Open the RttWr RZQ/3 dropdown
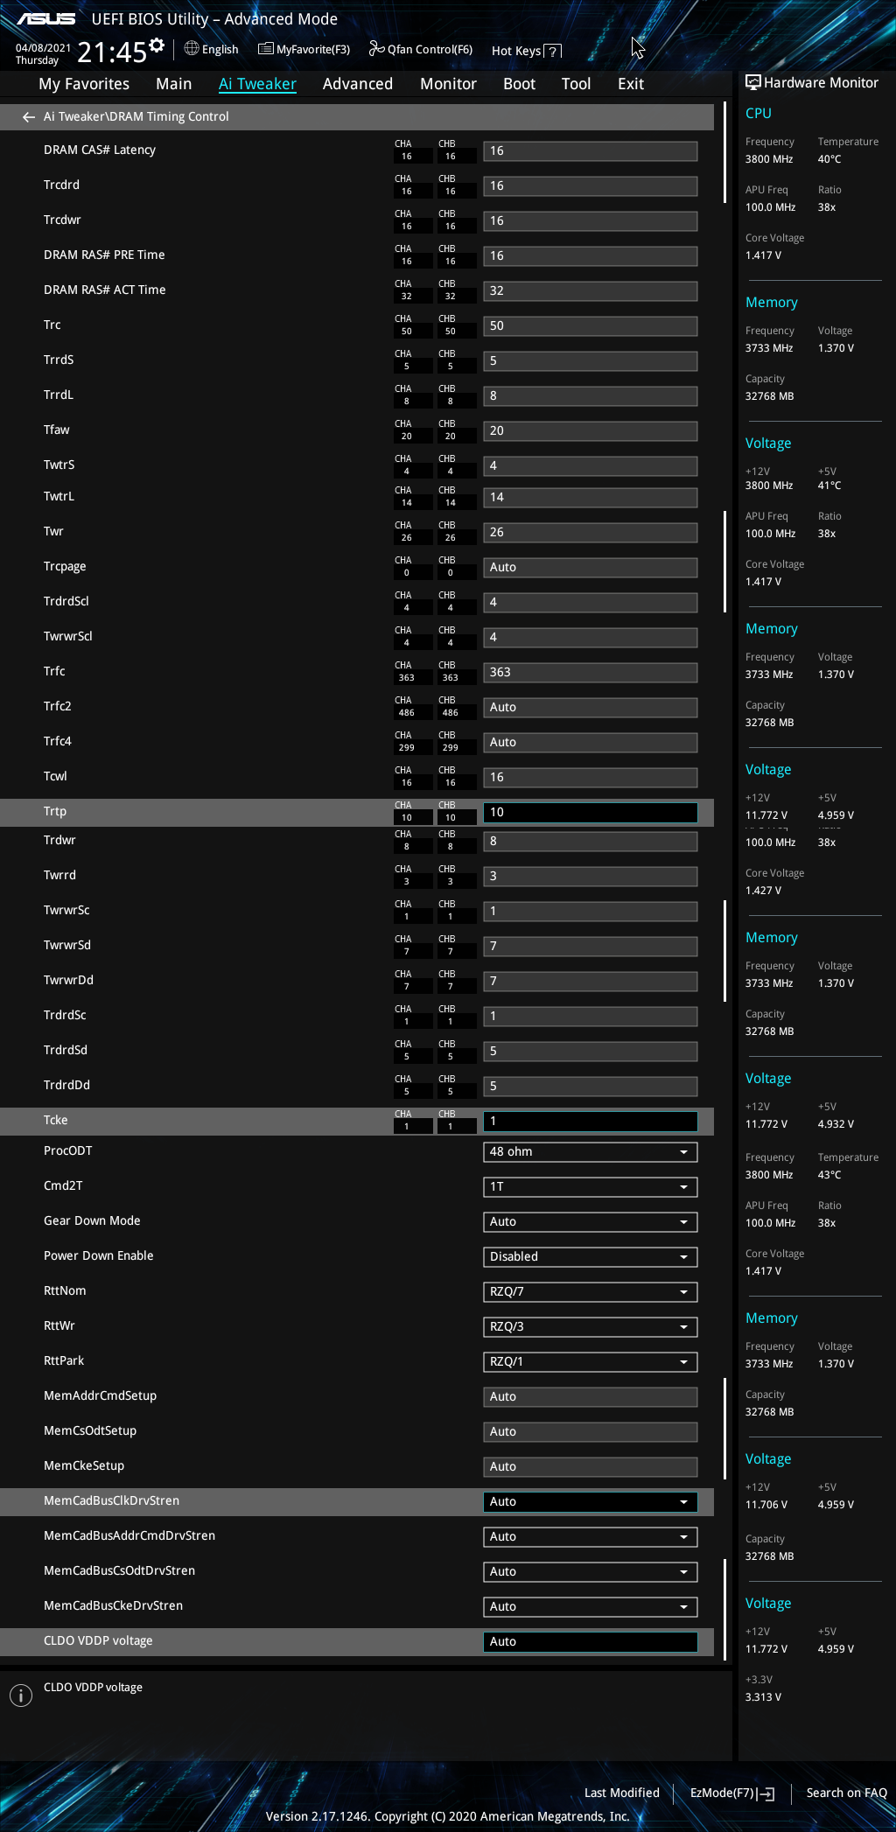 pos(590,1327)
